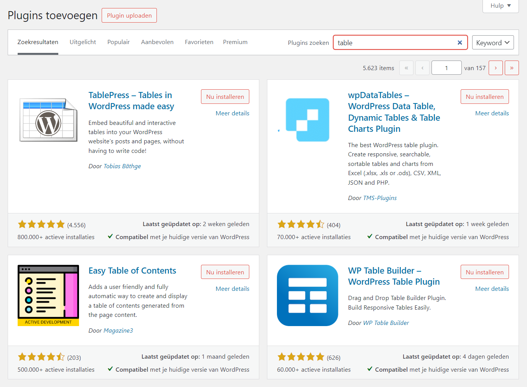
Task: Install the WP Table Builder plugin
Action: (x=484, y=272)
